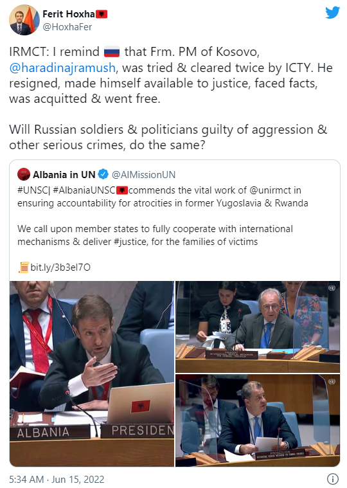
Task: Open the Albania delegate speaking photo
Action: [92, 374]
